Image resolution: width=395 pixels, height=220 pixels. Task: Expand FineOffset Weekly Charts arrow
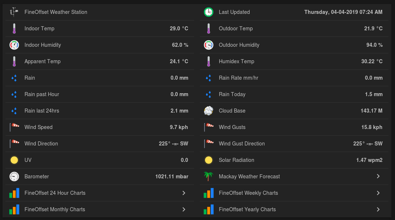(x=378, y=193)
